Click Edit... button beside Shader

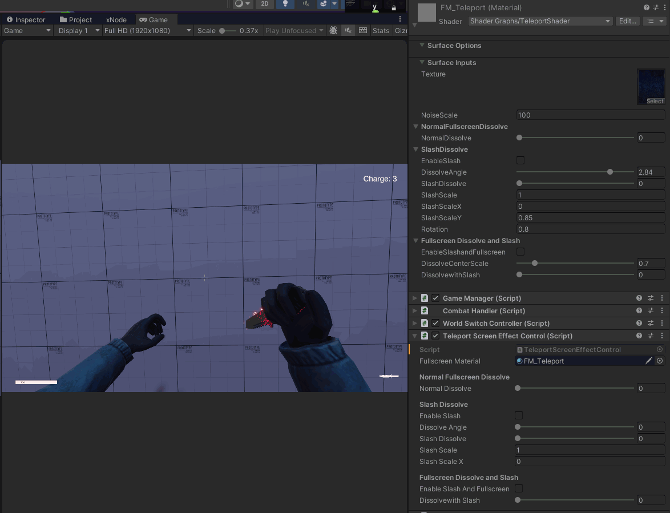[627, 21]
